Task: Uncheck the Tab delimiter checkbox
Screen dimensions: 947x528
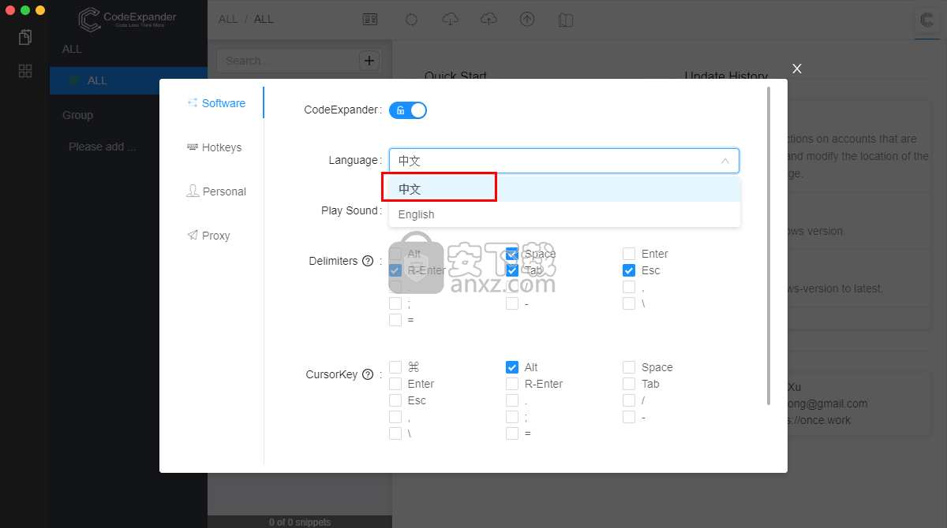Action: (512, 270)
